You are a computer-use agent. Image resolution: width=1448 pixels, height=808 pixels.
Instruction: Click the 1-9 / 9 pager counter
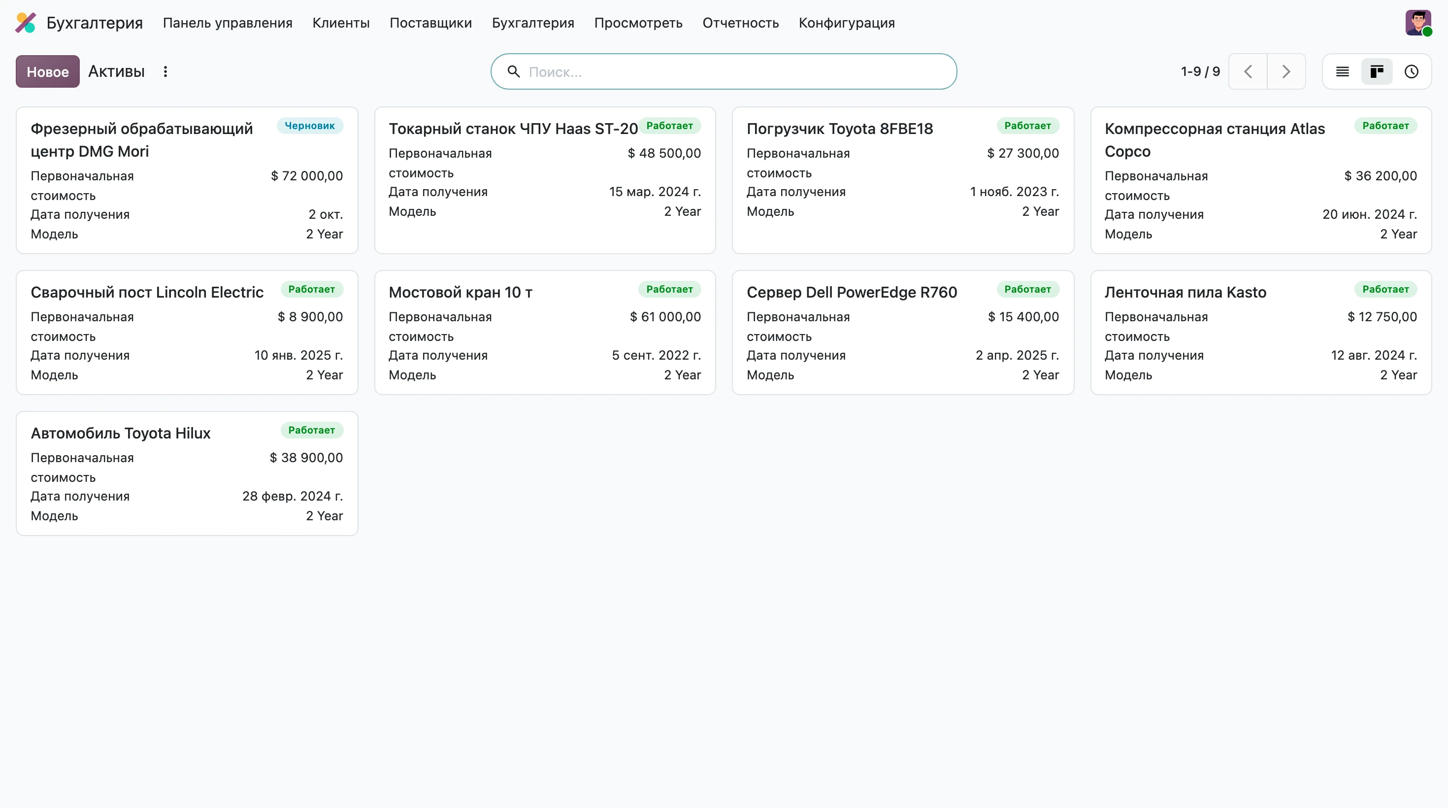pyautogui.click(x=1200, y=71)
